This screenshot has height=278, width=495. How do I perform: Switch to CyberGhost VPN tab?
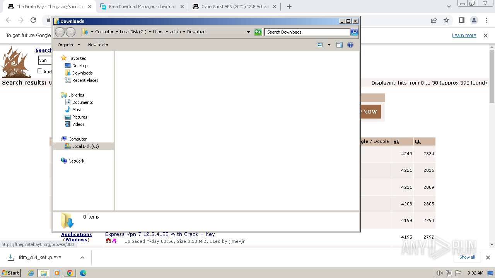pos(235,7)
